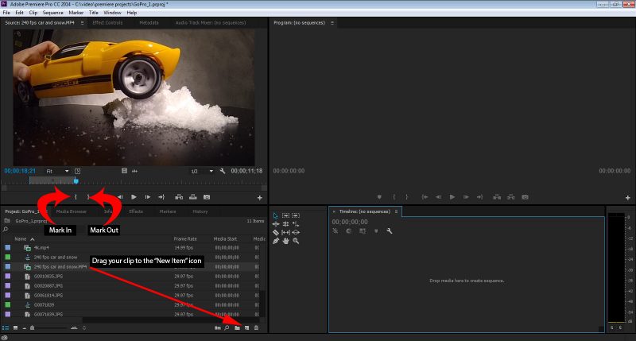Click the Clear trash icon in Project panel
Screen dimensions: 636x341
coord(256,327)
